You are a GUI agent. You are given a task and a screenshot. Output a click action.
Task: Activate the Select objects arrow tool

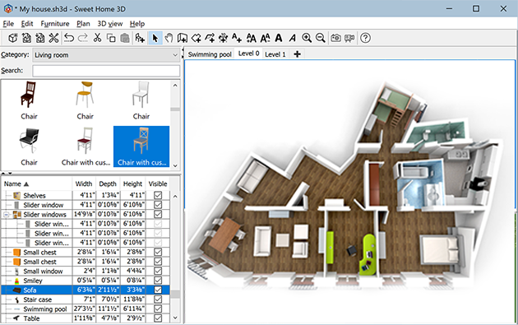(155, 38)
